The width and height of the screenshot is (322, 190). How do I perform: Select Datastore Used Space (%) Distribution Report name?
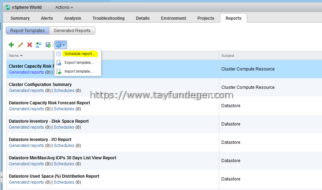pos(54,176)
